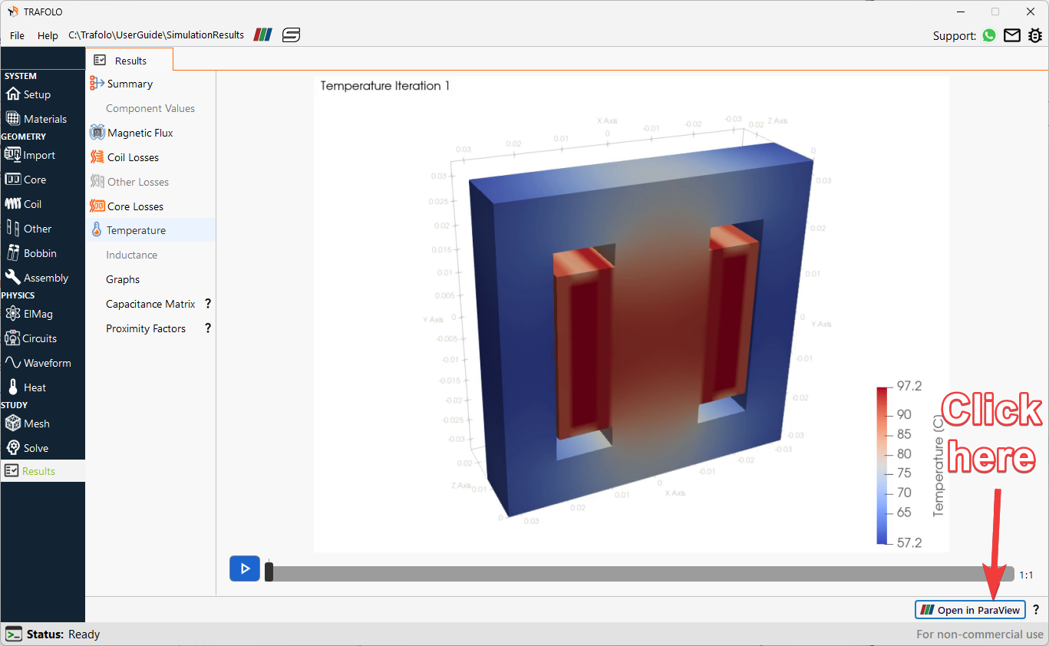
Task: Open WhatsApp support icon
Action: tap(989, 35)
